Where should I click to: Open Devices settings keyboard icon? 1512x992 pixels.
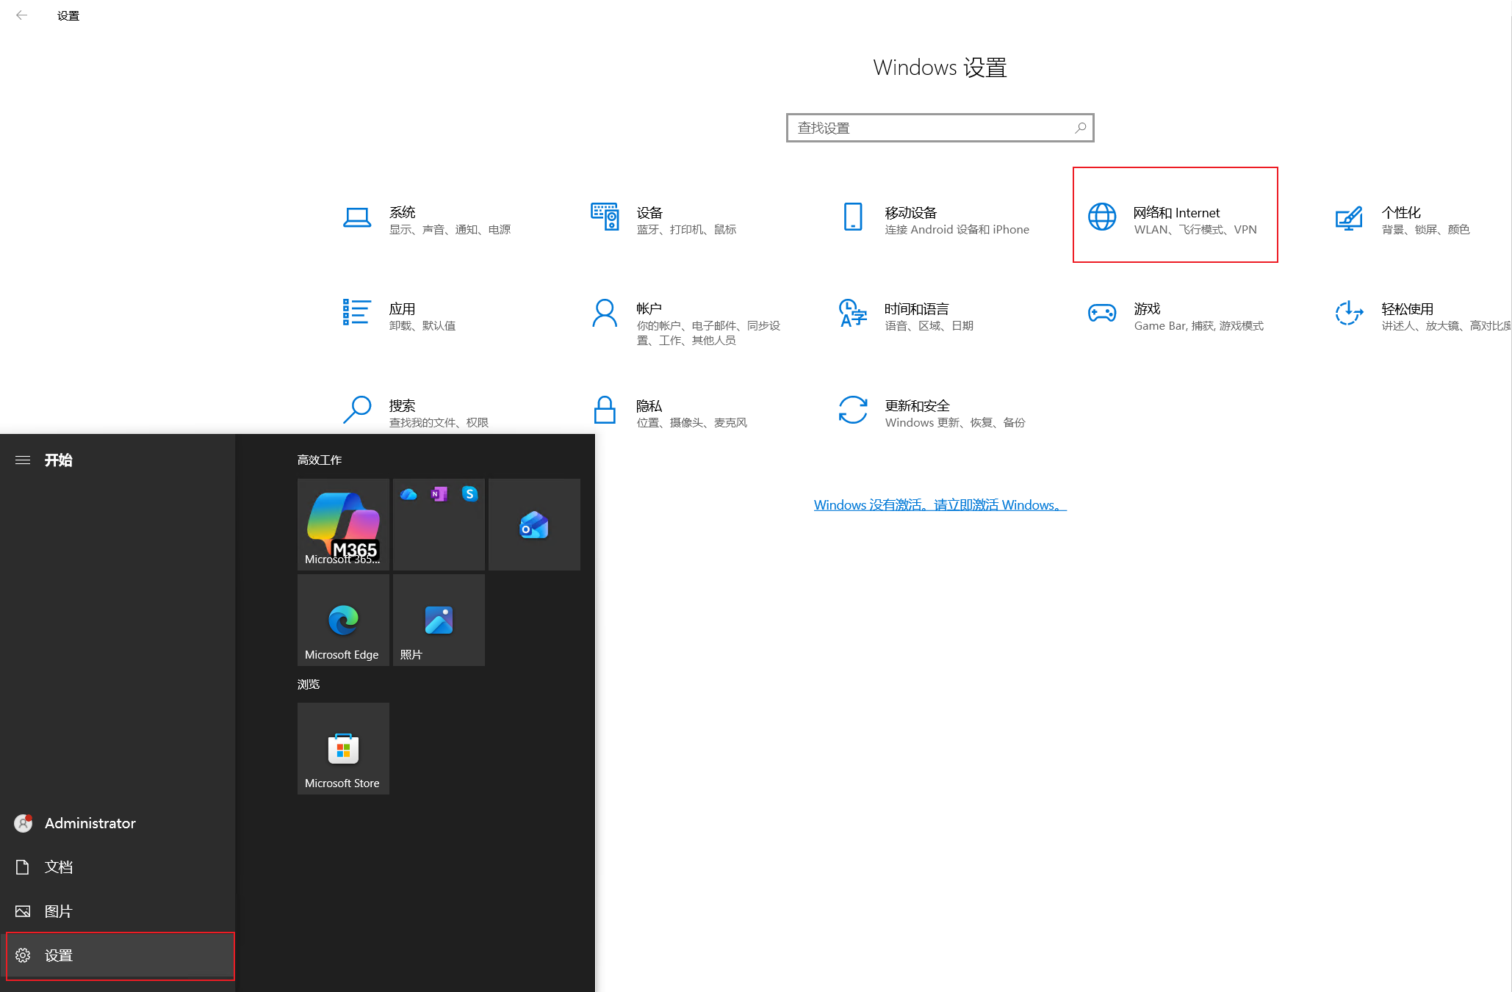605,217
